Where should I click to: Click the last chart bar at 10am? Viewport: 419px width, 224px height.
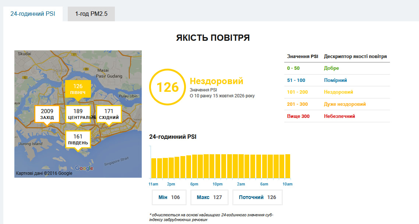[288, 166]
